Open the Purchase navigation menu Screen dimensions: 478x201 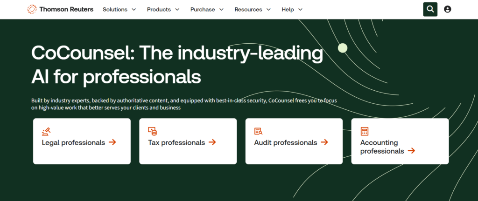(207, 9)
